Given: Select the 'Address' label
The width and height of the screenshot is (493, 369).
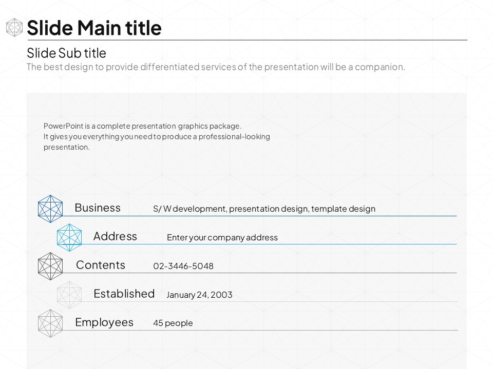Looking at the screenshot, I should [115, 236].
